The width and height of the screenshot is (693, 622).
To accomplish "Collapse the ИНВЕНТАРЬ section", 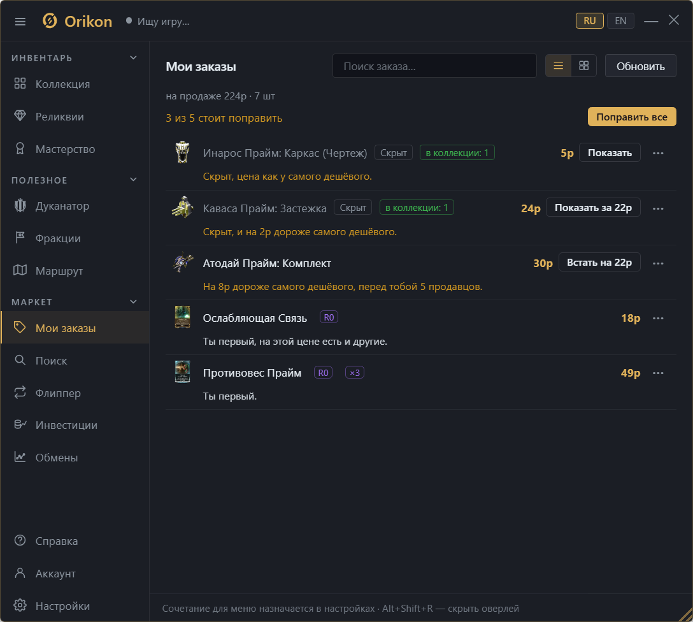I will 134,58.
